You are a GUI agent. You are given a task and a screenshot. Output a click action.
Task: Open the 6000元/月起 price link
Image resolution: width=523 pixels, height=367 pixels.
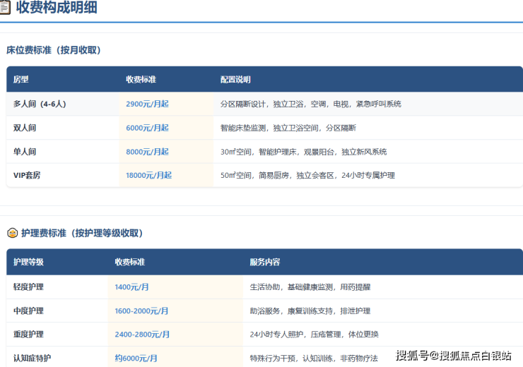point(147,128)
